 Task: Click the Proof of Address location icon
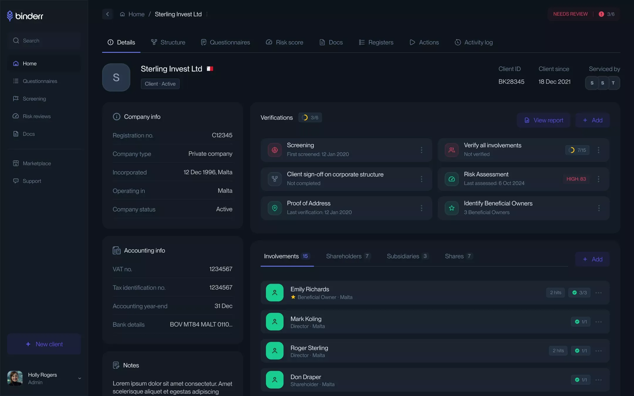point(275,208)
